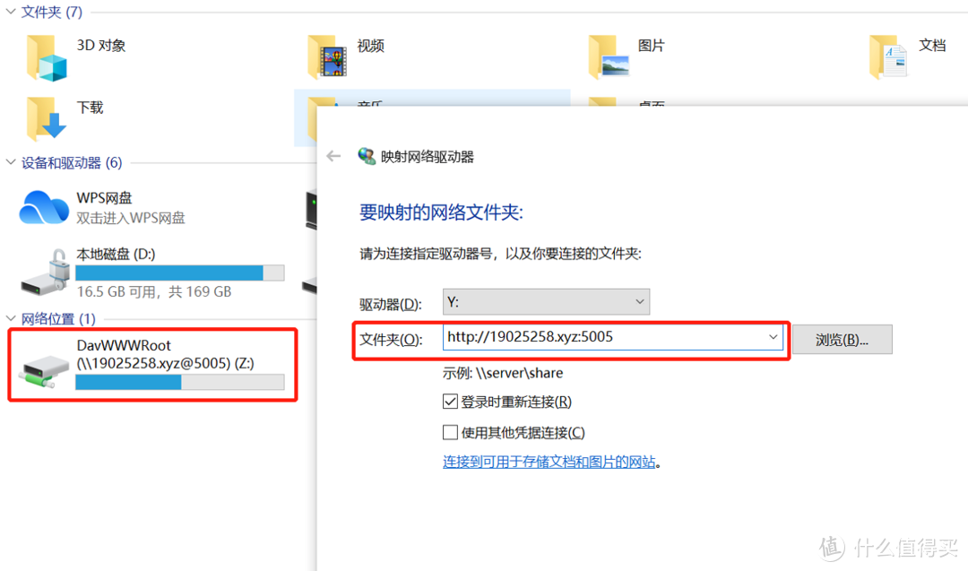Select the 图片 folder icon

click(x=609, y=56)
